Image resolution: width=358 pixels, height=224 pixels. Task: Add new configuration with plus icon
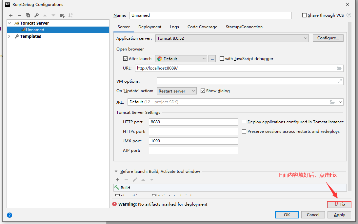pos(11,15)
